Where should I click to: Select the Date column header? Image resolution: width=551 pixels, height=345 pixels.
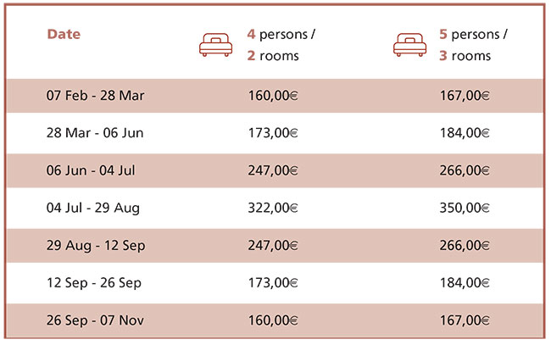click(64, 34)
